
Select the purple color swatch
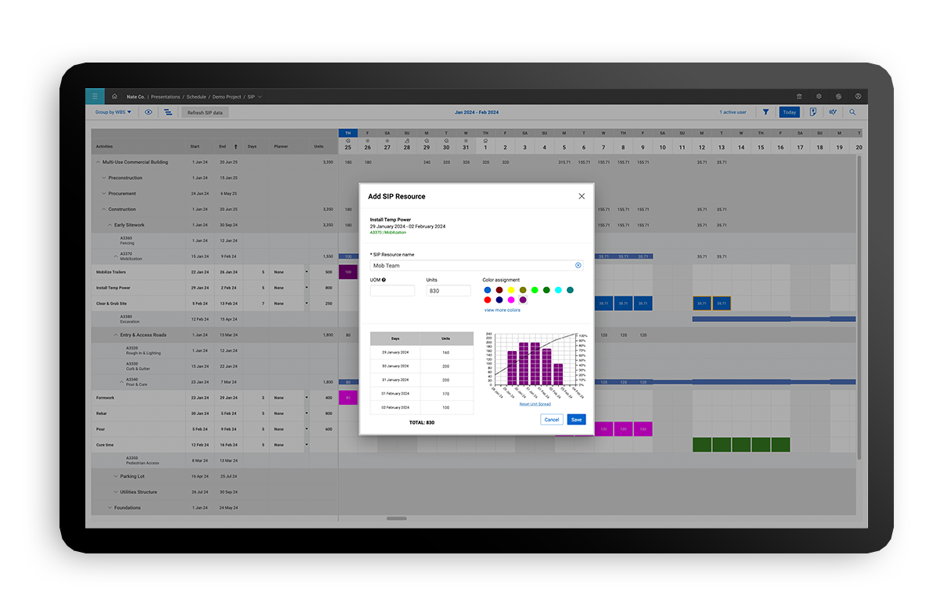click(523, 300)
